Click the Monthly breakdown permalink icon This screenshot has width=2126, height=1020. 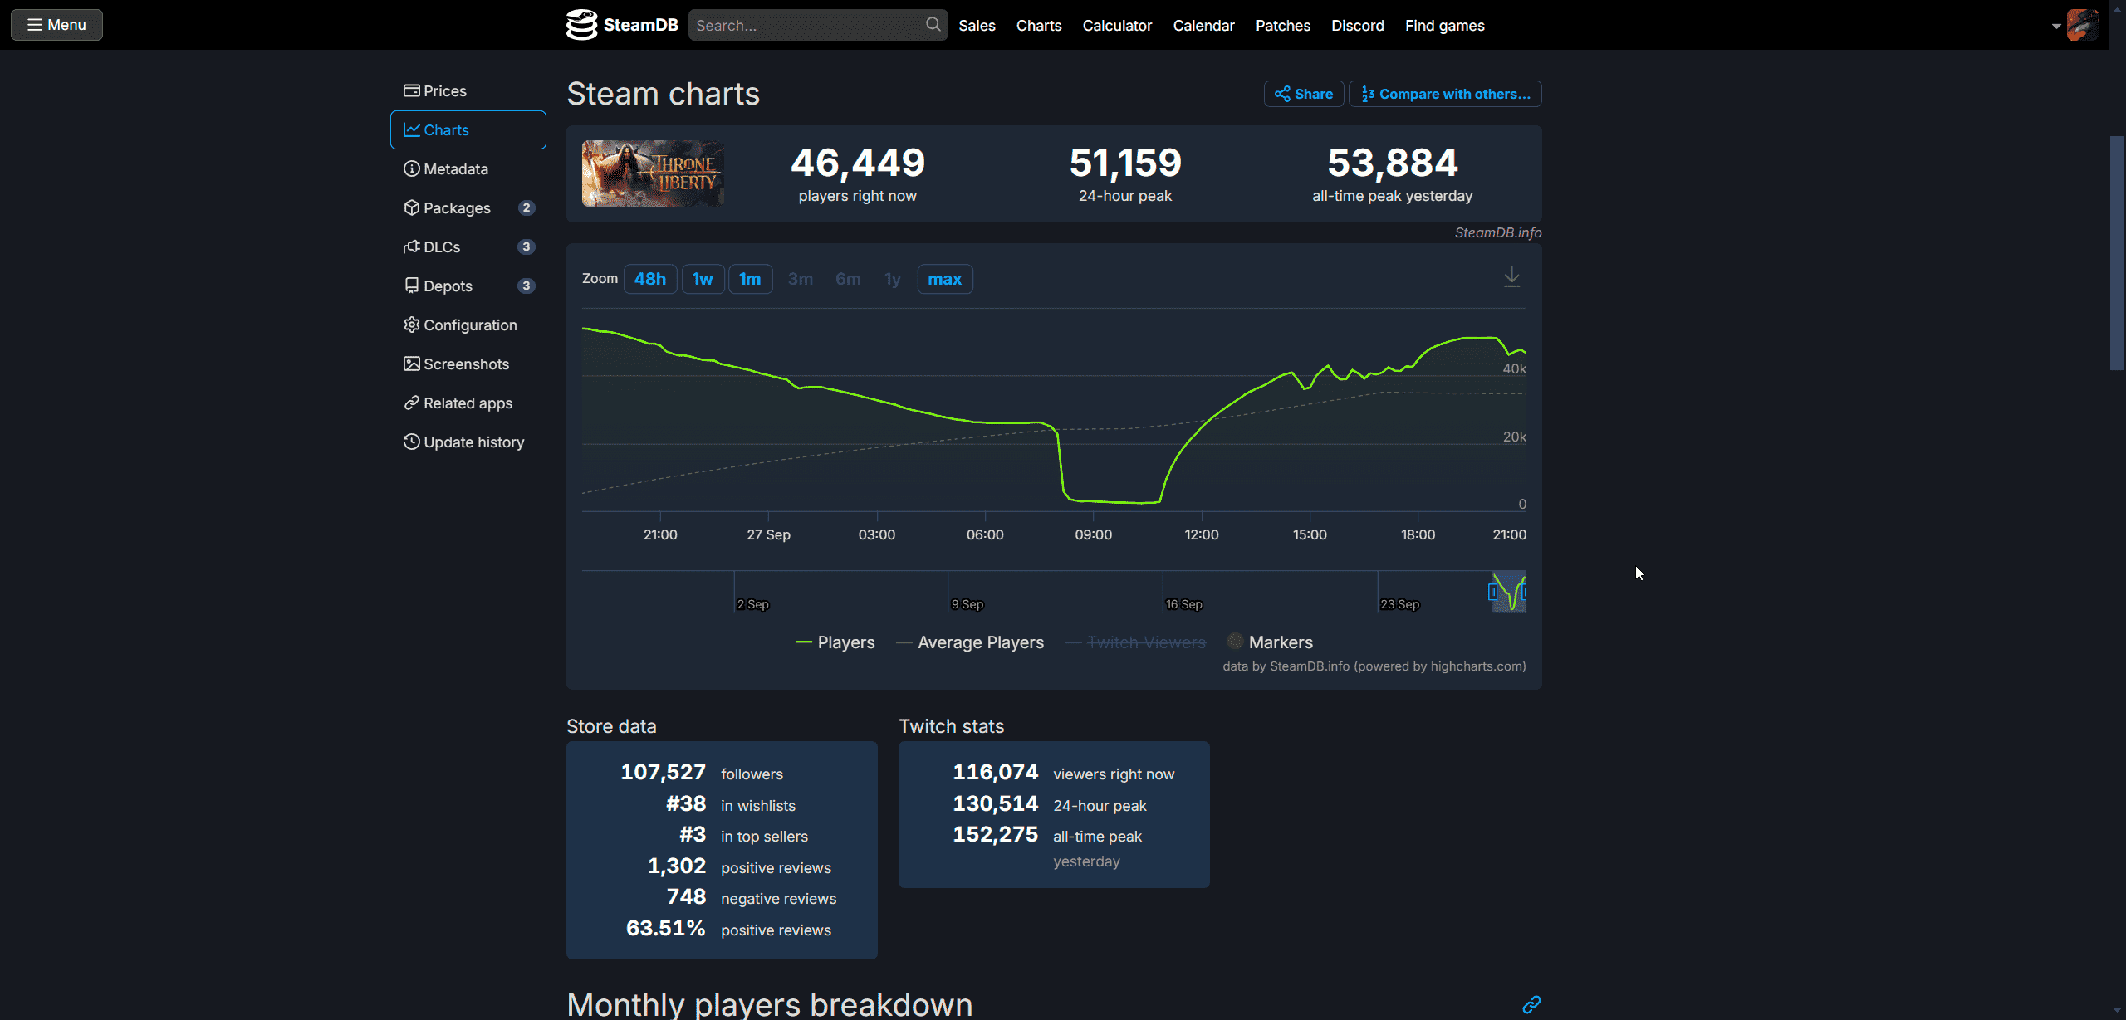(1531, 1004)
